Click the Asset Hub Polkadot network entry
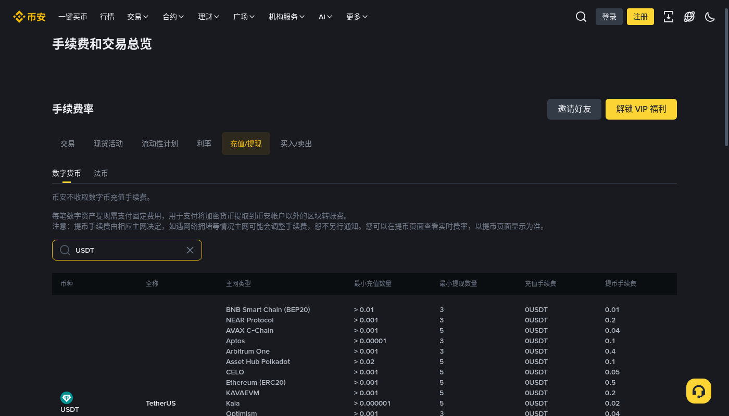Image resolution: width=729 pixels, height=416 pixels. [258, 361]
